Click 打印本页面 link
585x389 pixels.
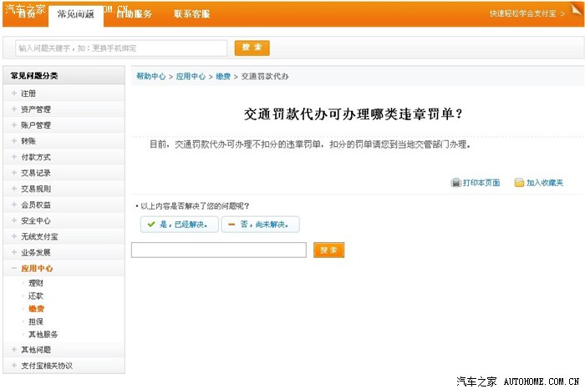(x=481, y=183)
